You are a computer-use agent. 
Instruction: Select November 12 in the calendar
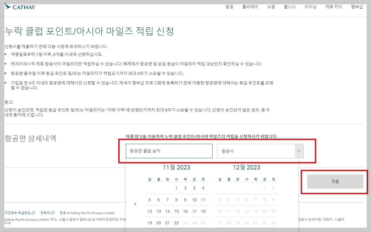click(150, 211)
